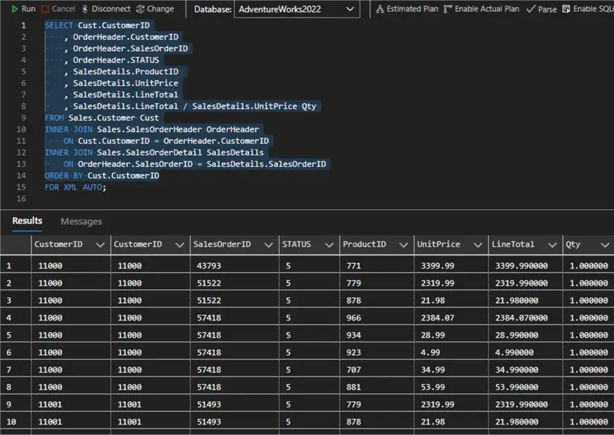Click the Enable Actual Plan icon
614x435 pixels.
448,9
